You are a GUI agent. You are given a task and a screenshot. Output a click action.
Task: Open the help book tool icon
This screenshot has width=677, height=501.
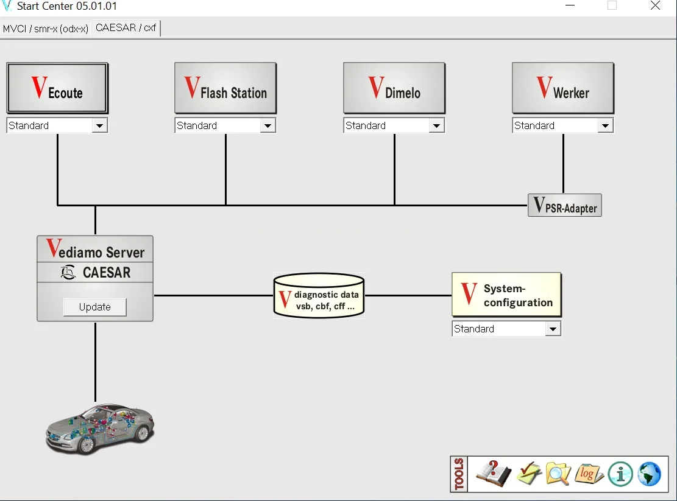pyautogui.click(x=494, y=474)
